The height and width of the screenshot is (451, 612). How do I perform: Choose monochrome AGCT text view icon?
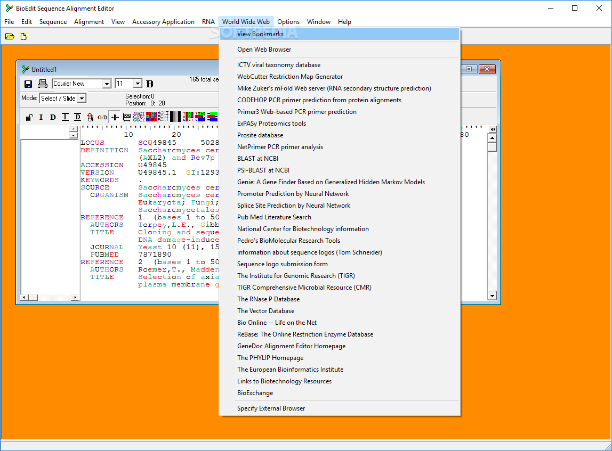[x=163, y=117]
